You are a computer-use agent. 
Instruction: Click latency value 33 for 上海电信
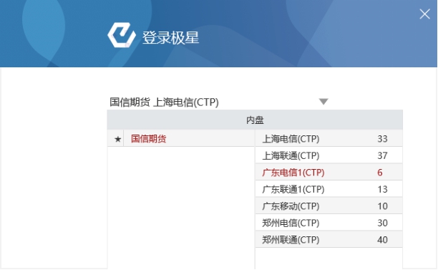coord(382,139)
